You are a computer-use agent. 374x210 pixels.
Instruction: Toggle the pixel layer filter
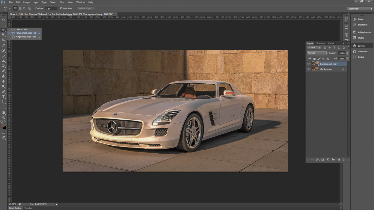click(325, 48)
